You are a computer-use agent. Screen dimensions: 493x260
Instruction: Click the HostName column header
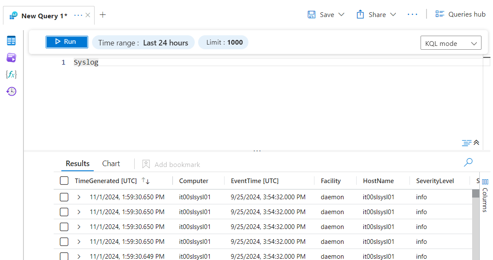[378, 181]
